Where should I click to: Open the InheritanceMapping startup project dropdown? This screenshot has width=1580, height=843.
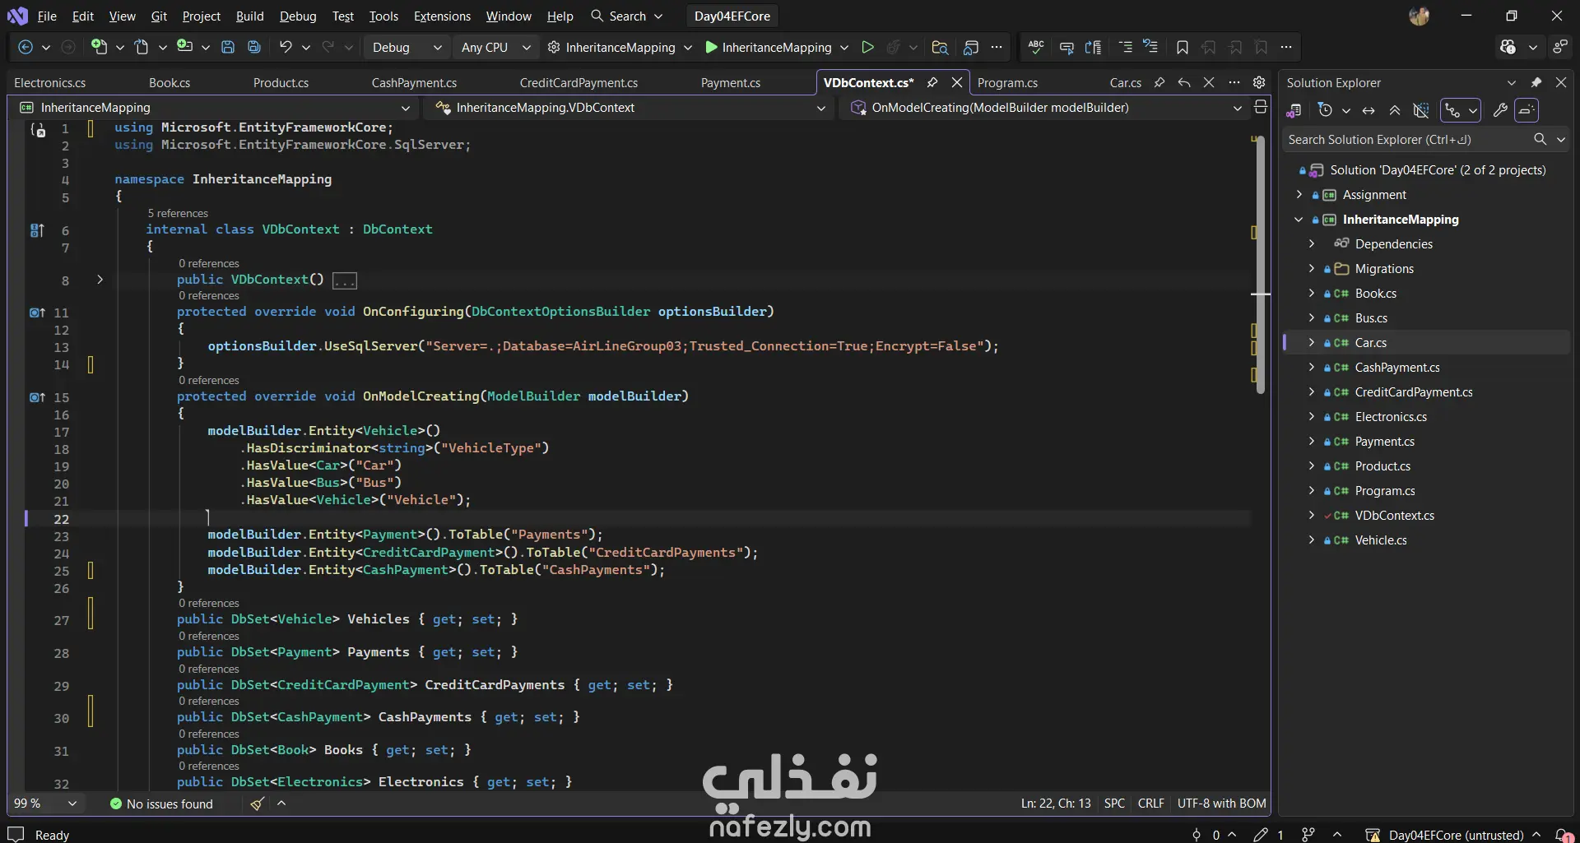[x=687, y=48]
